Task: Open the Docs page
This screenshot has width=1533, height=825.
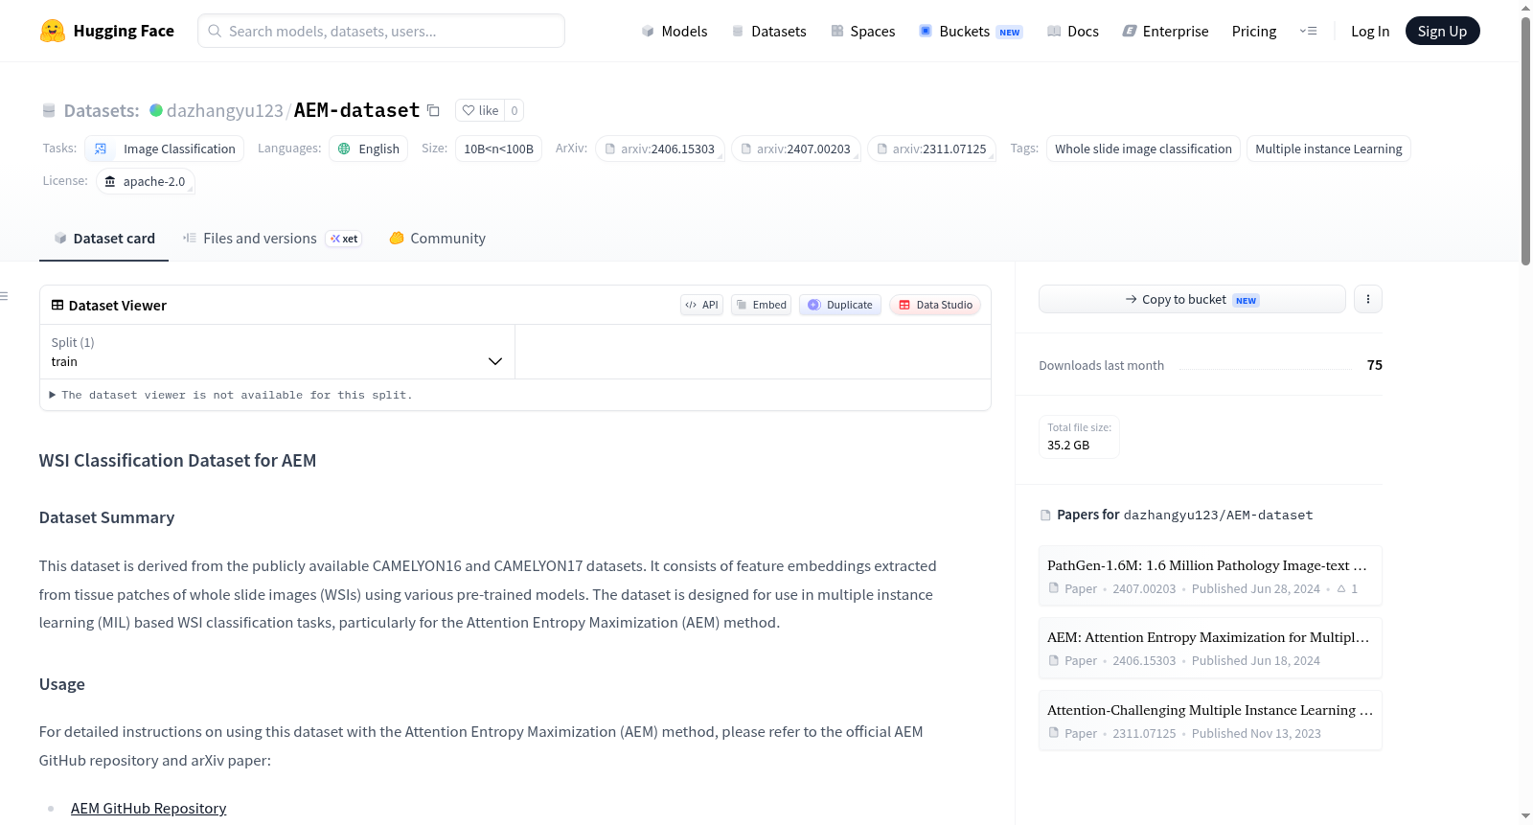Action: [x=1073, y=31]
